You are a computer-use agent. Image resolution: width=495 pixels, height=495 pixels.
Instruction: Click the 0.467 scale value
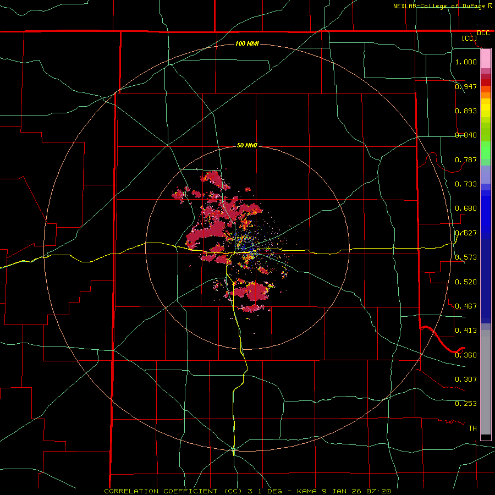tap(466, 306)
